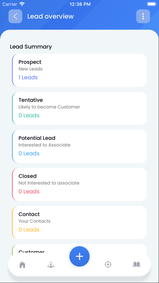Open the book icon tab

click(x=137, y=265)
